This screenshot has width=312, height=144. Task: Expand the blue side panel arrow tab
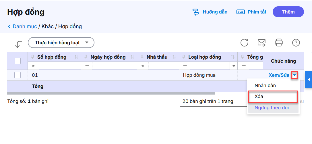[309, 79]
